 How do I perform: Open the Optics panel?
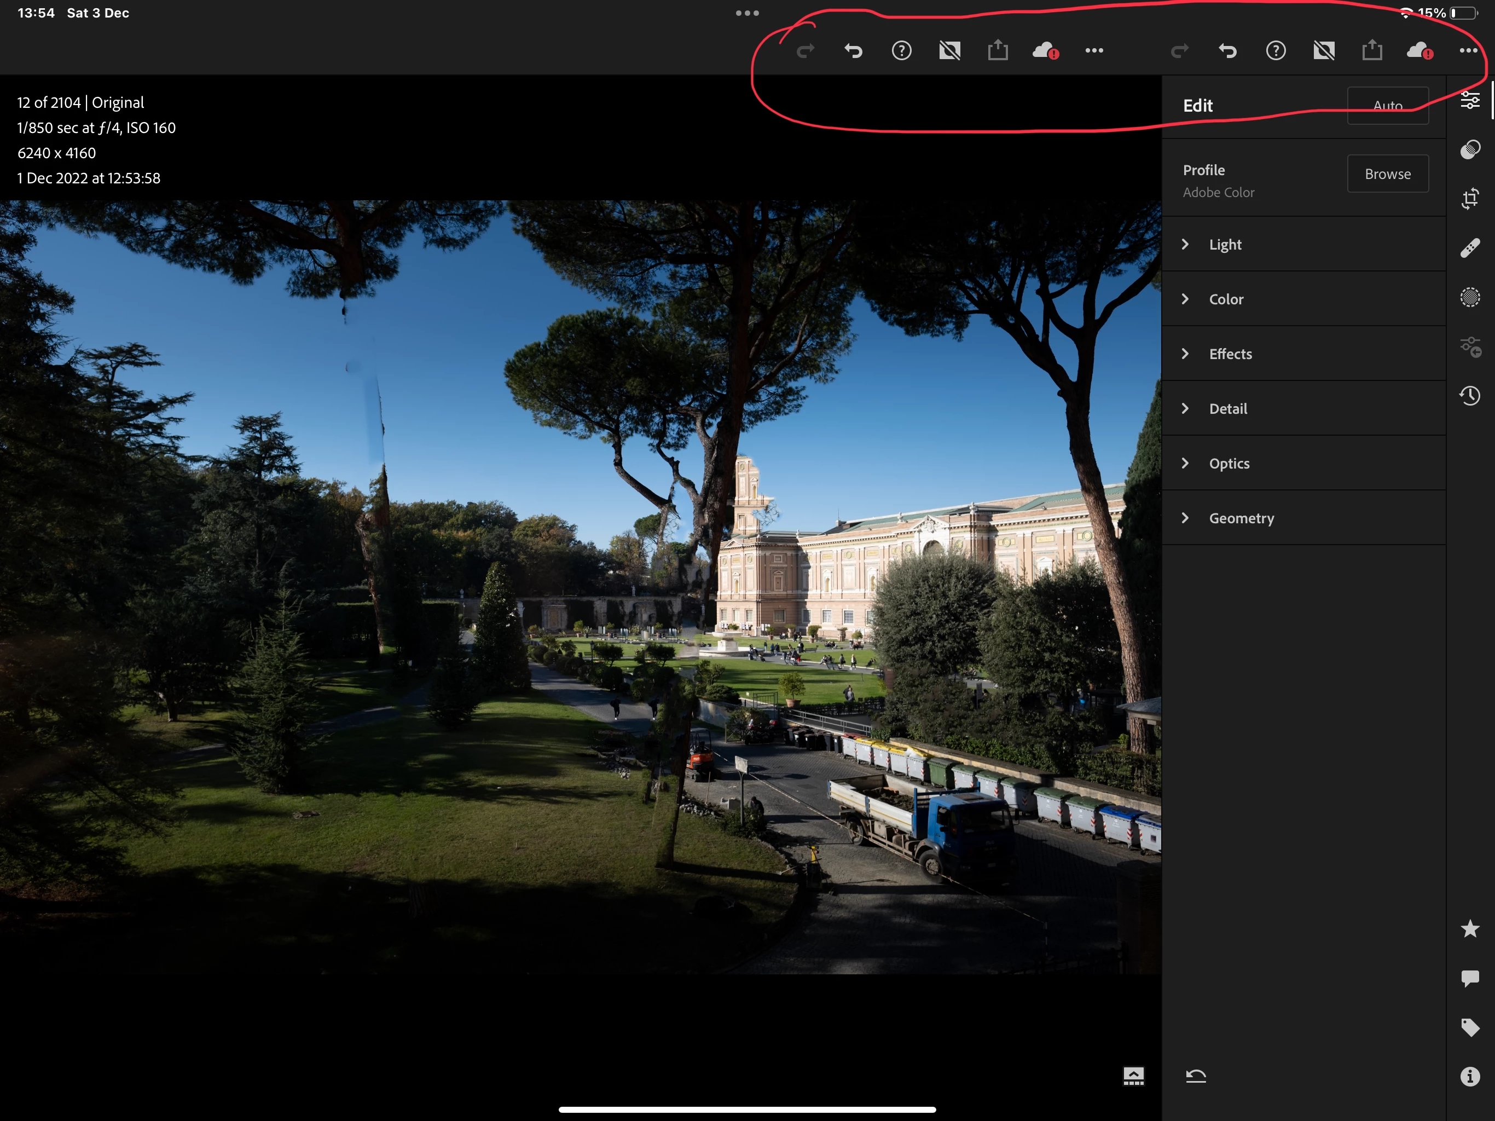[1229, 463]
